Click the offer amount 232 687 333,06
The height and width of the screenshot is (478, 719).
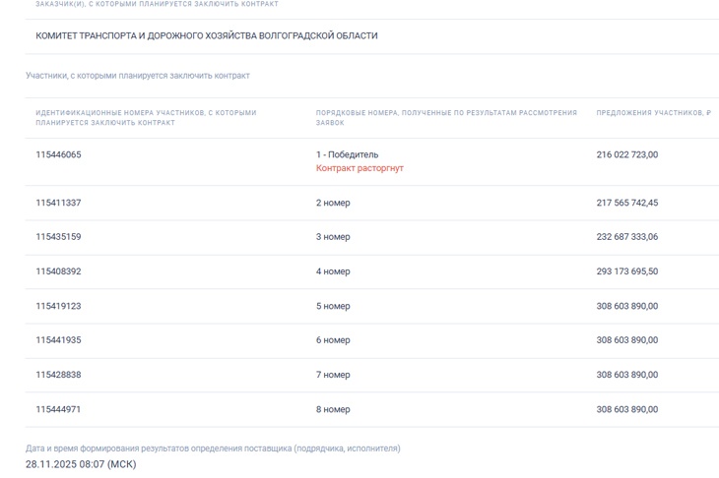[626, 237]
